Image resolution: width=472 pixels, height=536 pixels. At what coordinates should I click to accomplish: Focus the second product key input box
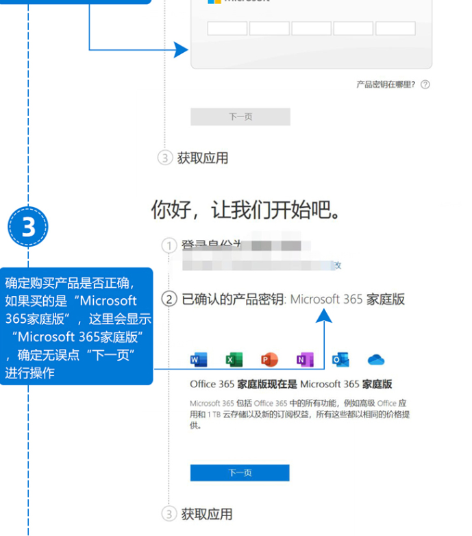pos(269,28)
